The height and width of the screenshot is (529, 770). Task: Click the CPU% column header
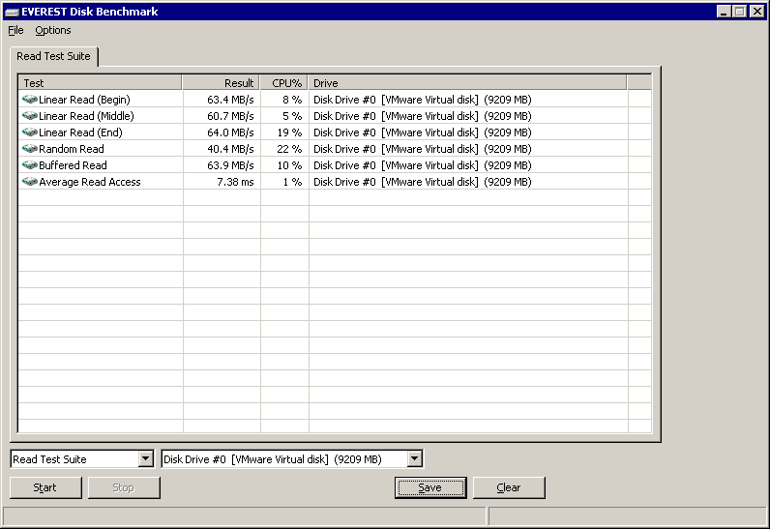coord(284,83)
